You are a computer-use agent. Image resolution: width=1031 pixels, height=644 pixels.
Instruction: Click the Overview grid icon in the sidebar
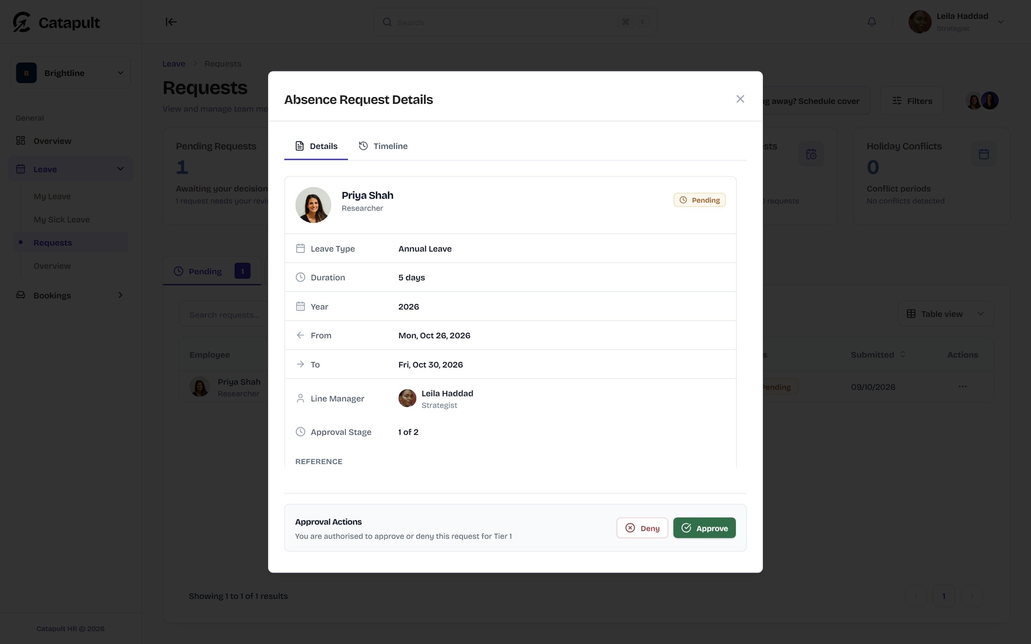[x=21, y=141]
